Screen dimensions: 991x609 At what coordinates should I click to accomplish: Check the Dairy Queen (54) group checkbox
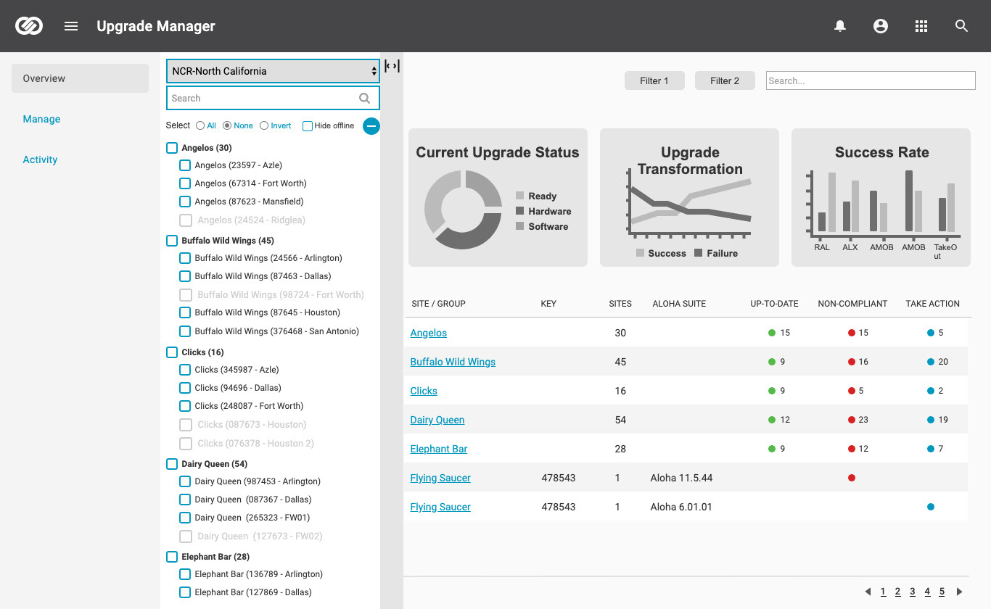click(172, 464)
